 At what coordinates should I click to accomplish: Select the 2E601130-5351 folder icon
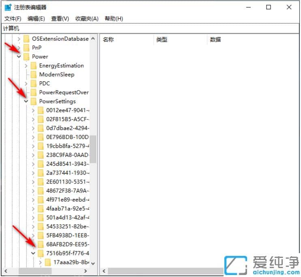coord(41,182)
